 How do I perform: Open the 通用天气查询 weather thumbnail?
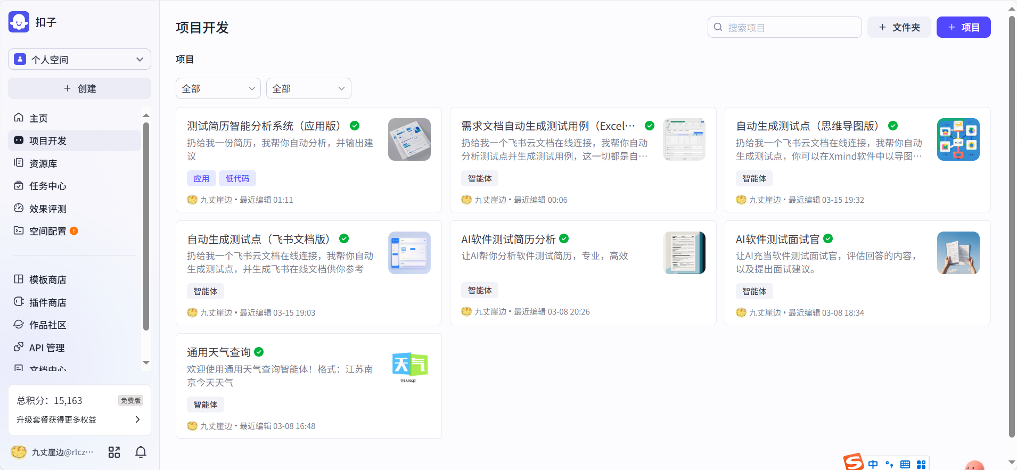click(409, 366)
